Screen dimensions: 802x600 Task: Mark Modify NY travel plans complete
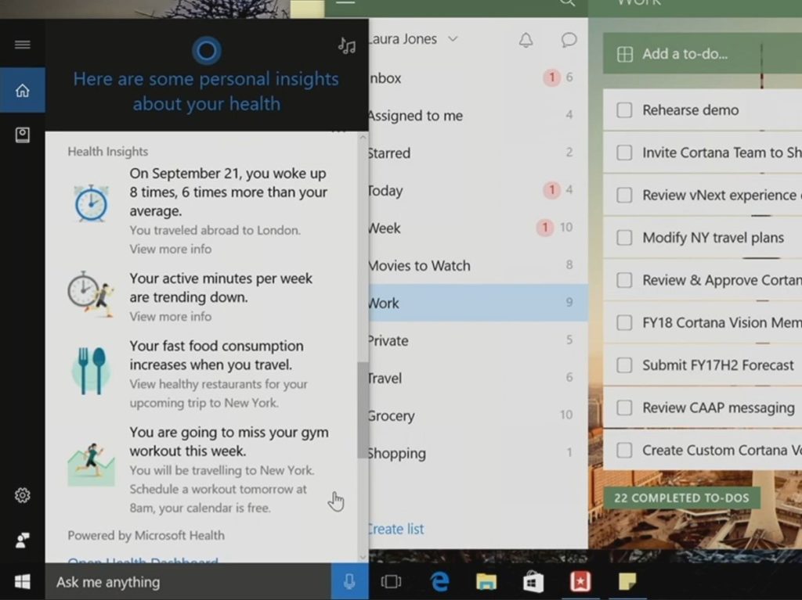[624, 238]
